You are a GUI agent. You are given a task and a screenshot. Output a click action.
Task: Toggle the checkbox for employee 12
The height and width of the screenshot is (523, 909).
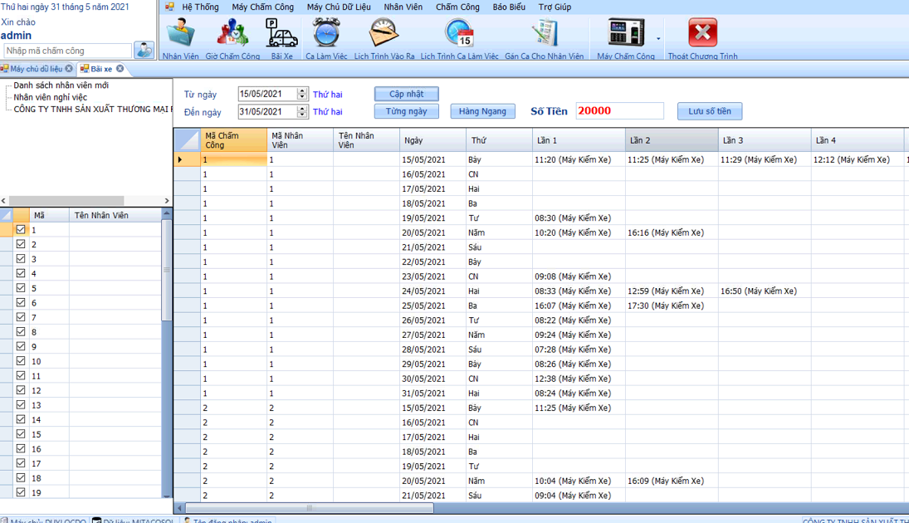[21, 390]
